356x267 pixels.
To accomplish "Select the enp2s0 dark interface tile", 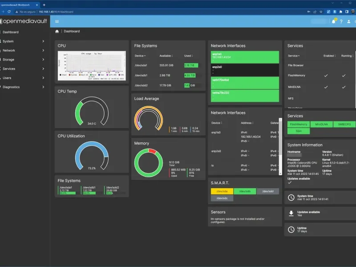I will click(245, 70).
